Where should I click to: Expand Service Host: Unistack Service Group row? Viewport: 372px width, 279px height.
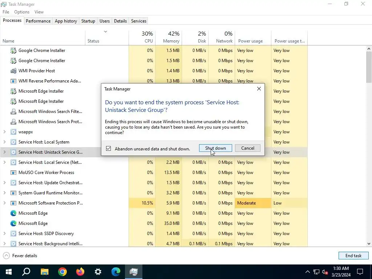[4, 152]
